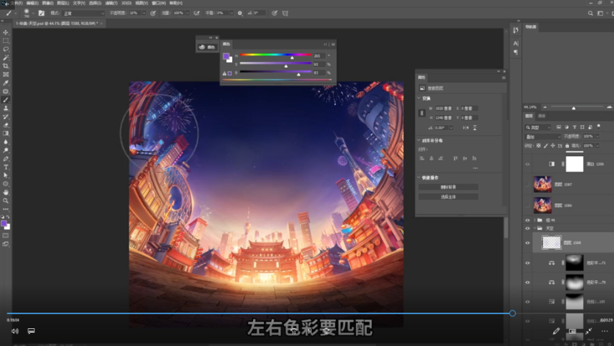Select the Blur tool
Image resolution: width=614 pixels, height=346 pixels.
(5, 142)
